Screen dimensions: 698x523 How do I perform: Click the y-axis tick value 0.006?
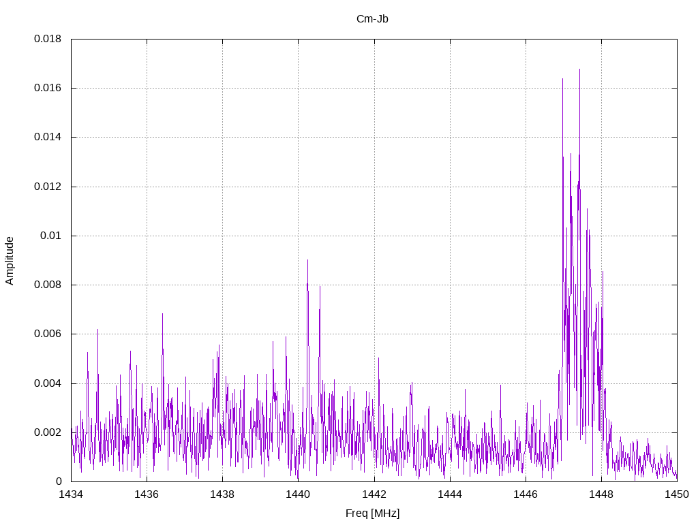[x=48, y=334]
